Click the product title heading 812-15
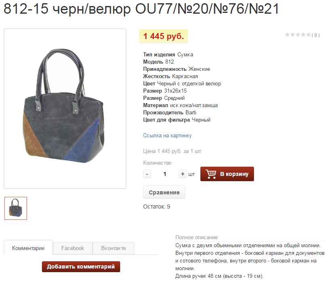 pos(141,9)
